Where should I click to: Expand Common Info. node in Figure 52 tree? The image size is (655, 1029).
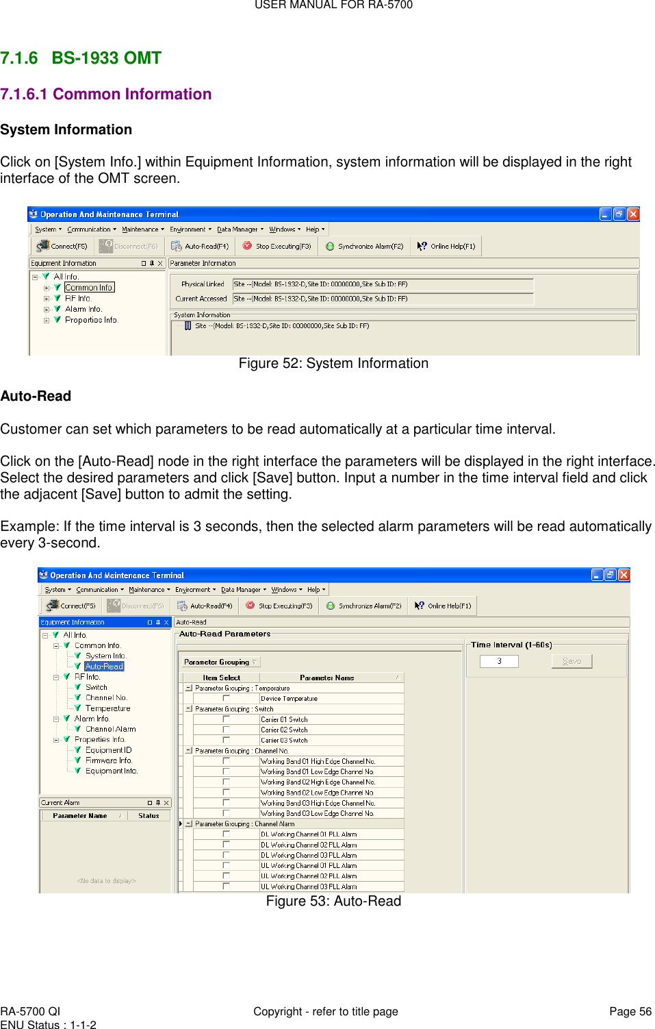pos(47,288)
